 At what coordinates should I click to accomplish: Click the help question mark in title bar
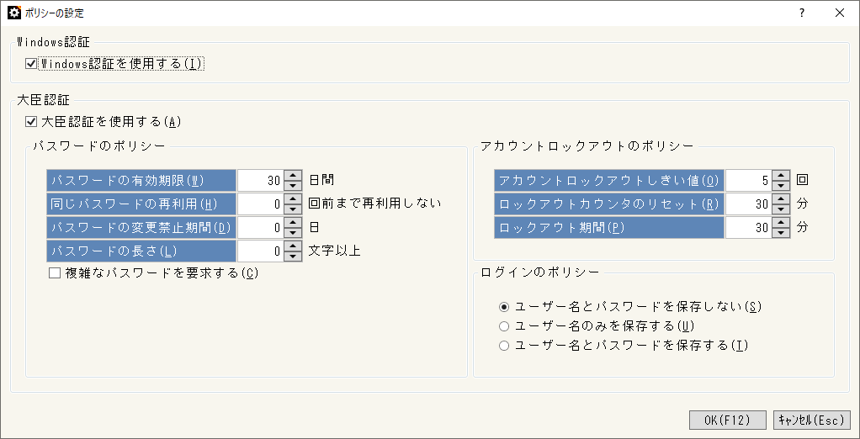pyautogui.click(x=801, y=13)
